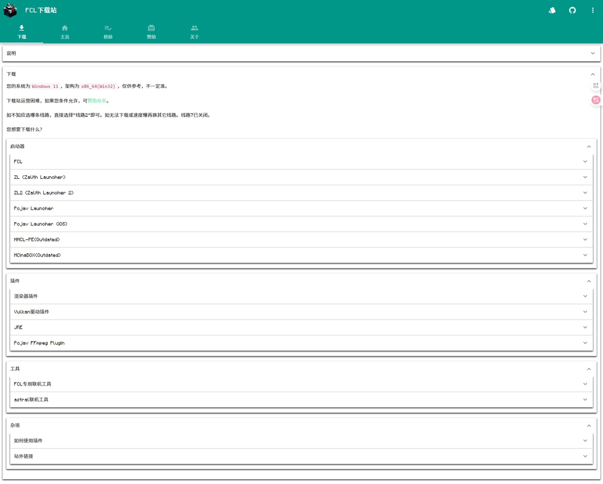This screenshot has width=603, height=484.
Task: Expand the JRE plugin row
Action: pos(301,327)
